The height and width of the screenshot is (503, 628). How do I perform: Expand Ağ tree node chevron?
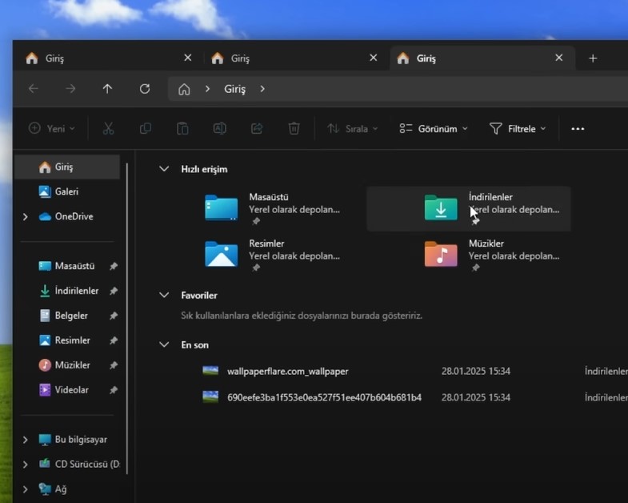pyautogui.click(x=26, y=489)
